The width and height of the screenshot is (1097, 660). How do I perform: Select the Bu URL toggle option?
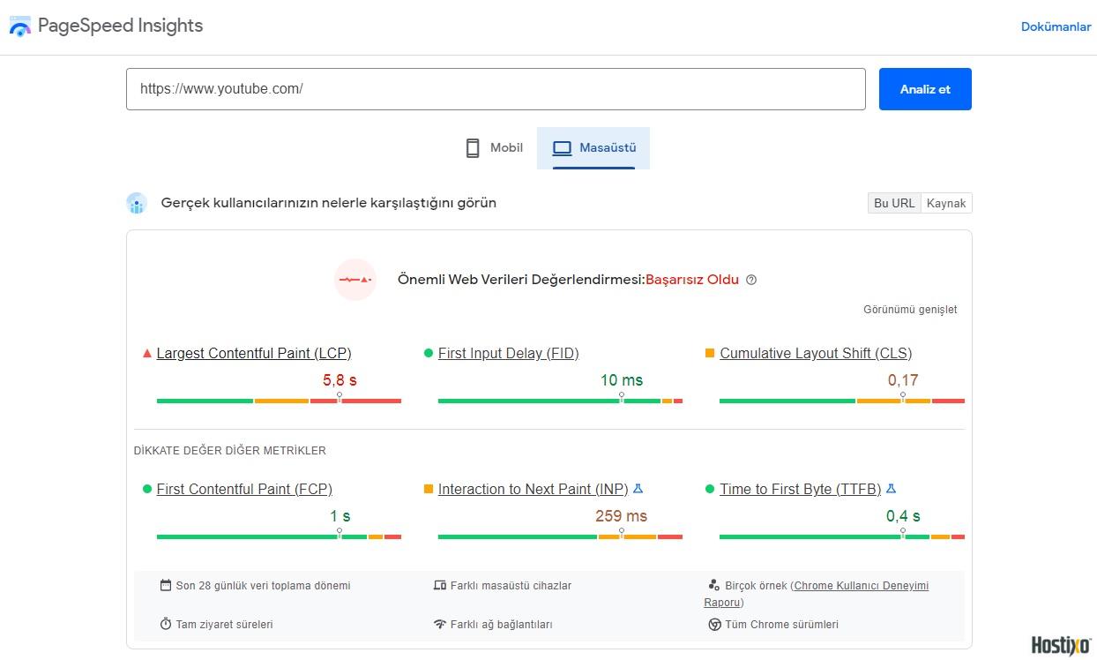point(894,203)
